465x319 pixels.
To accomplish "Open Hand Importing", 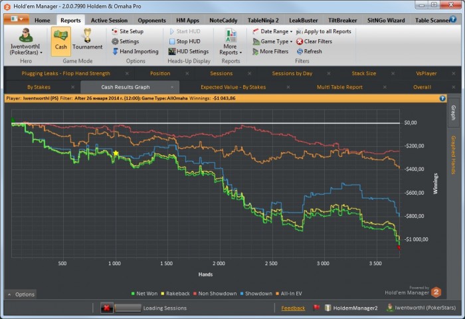I will tap(136, 51).
